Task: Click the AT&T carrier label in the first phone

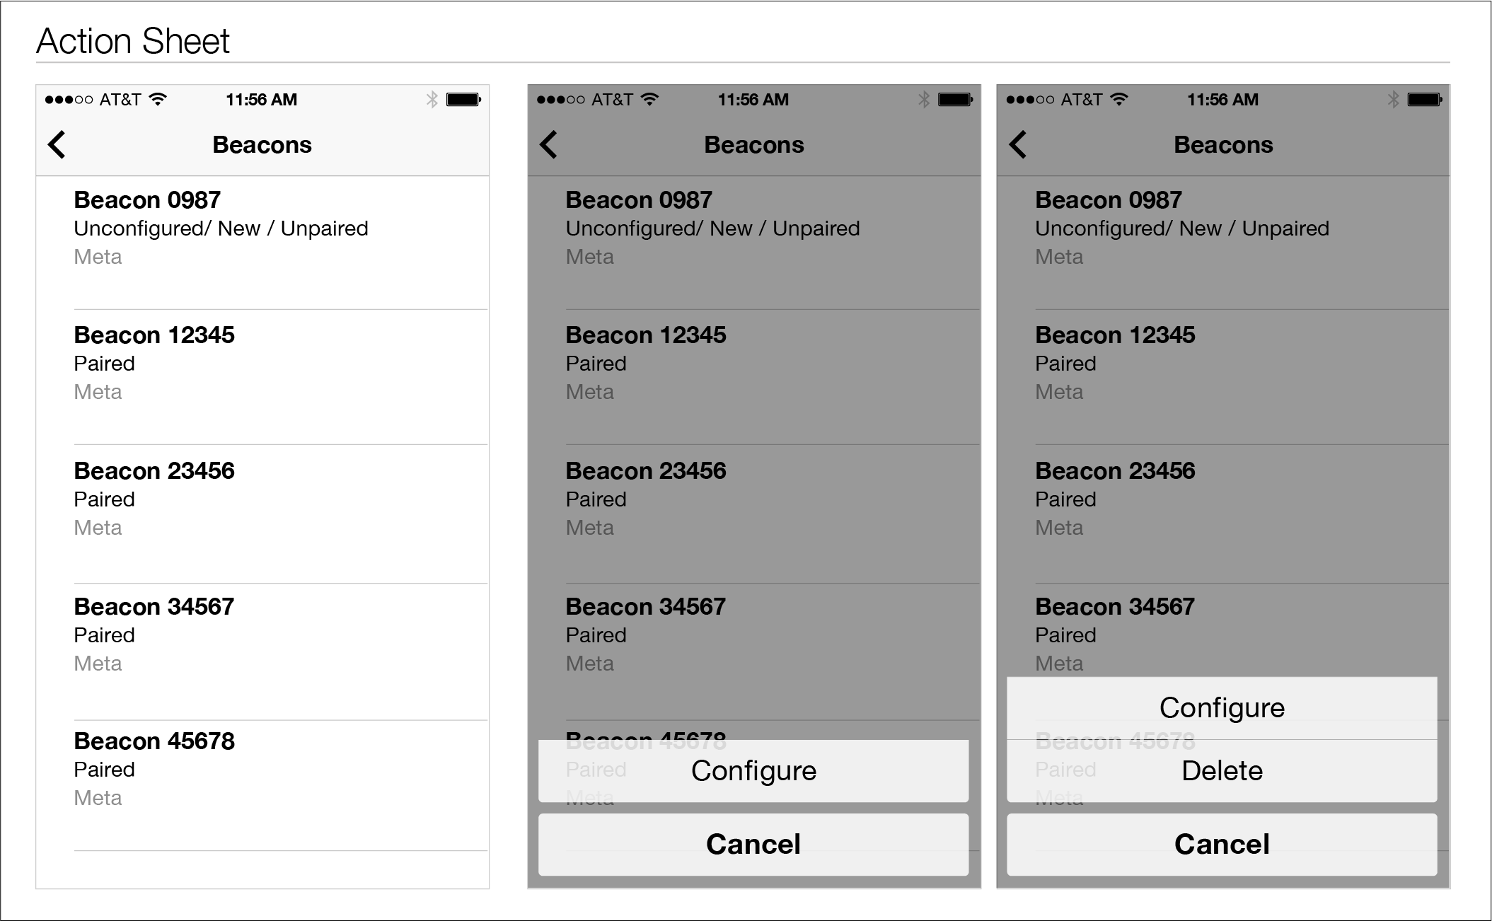Action: click(120, 100)
